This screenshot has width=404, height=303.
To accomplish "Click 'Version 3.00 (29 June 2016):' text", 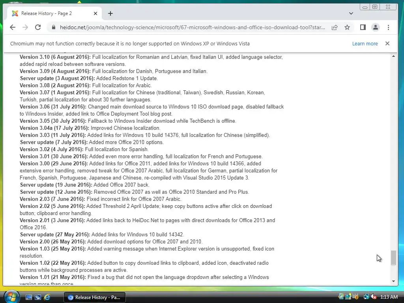I will [54, 164].
